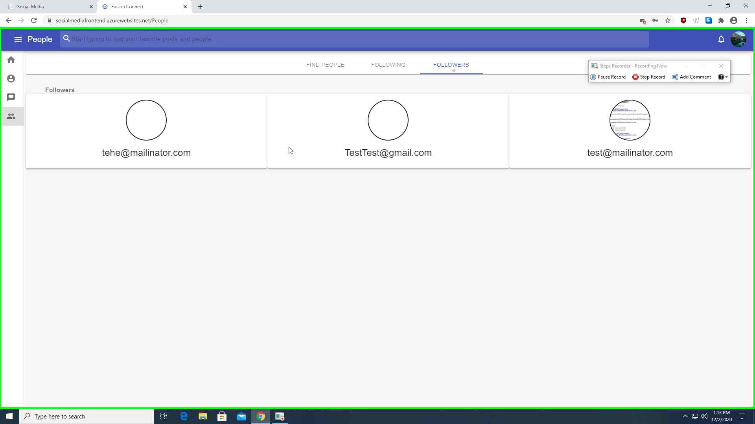Image resolution: width=755 pixels, height=424 pixels.
Task: Open Steps Recorder from the taskbar
Action: pos(280,416)
